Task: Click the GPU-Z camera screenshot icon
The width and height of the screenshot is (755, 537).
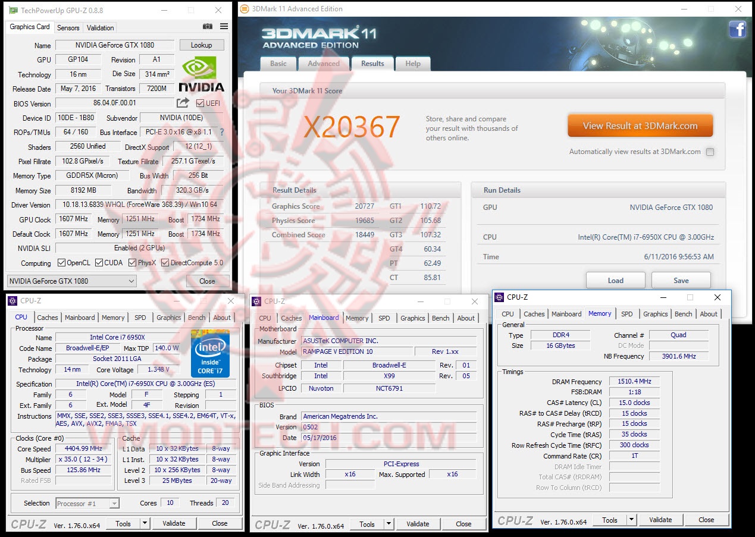Action: (208, 27)
